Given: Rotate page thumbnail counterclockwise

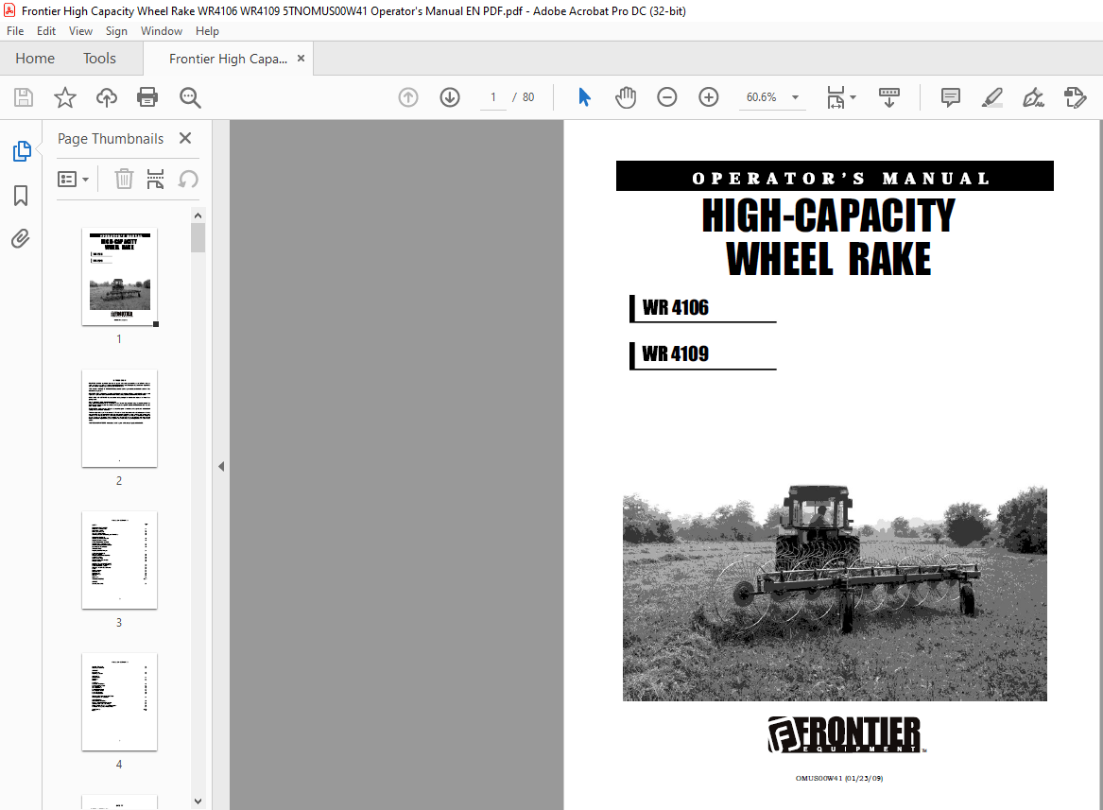Looking at the screenshot, I should point(187,179).
